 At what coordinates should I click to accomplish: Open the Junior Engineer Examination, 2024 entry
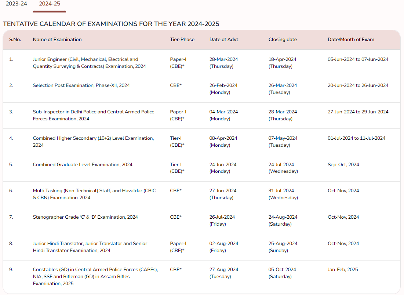tap(89, 63)
